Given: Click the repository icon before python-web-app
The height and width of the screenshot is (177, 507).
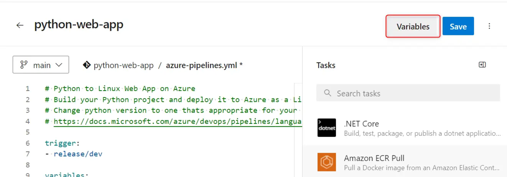Looking at the screenshot, I should (87, 65).
